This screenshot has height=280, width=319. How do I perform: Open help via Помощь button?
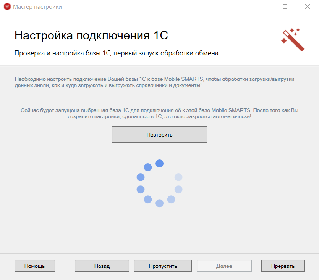pyautogui.click(x=35, y=266)
